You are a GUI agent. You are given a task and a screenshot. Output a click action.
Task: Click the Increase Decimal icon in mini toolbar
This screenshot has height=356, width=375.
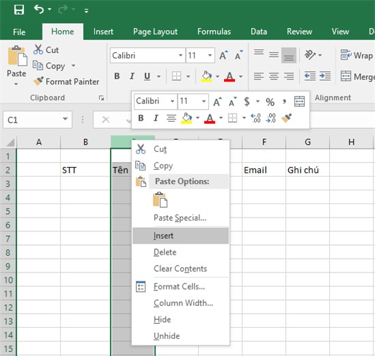pyautogui.click(x=255, y=118)
